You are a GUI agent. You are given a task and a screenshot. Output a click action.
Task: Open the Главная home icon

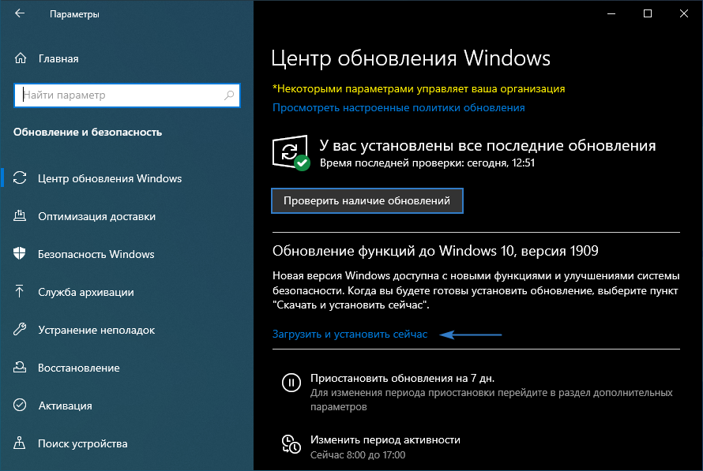(x=21, y=58)
